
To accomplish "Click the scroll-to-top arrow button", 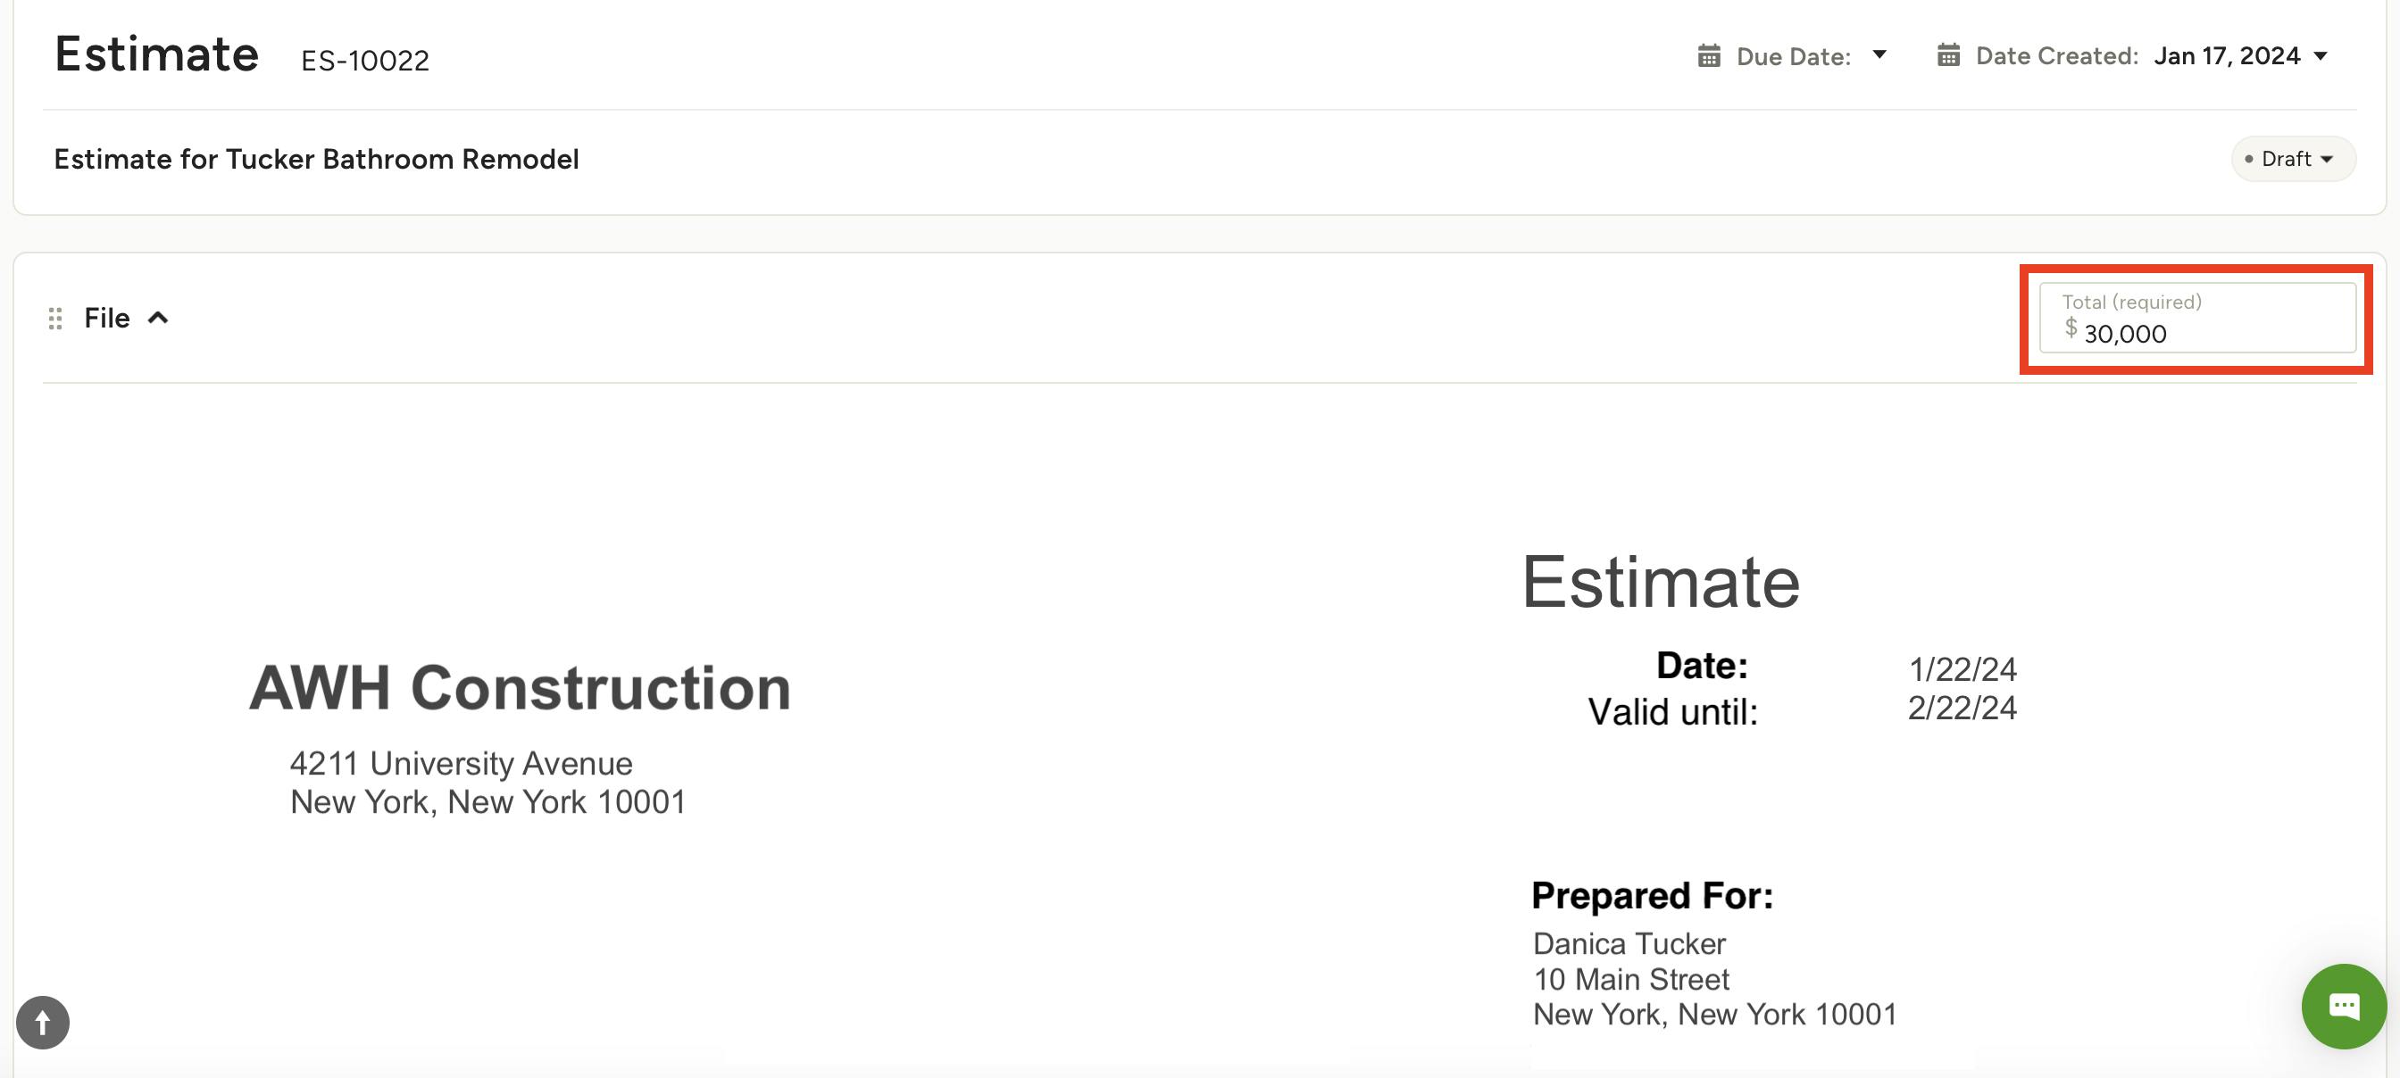I will pyautogui.click(x=43, y=1022).
